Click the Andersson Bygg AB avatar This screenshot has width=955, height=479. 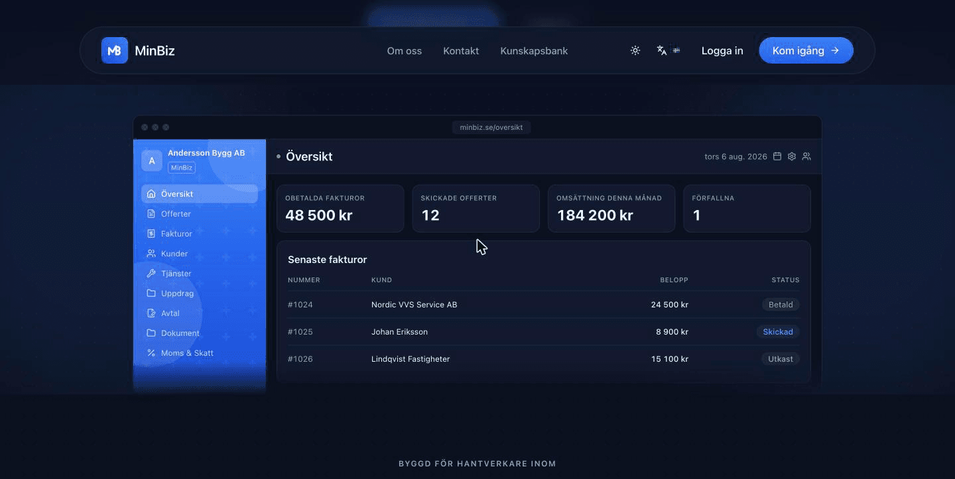point(152,160)
